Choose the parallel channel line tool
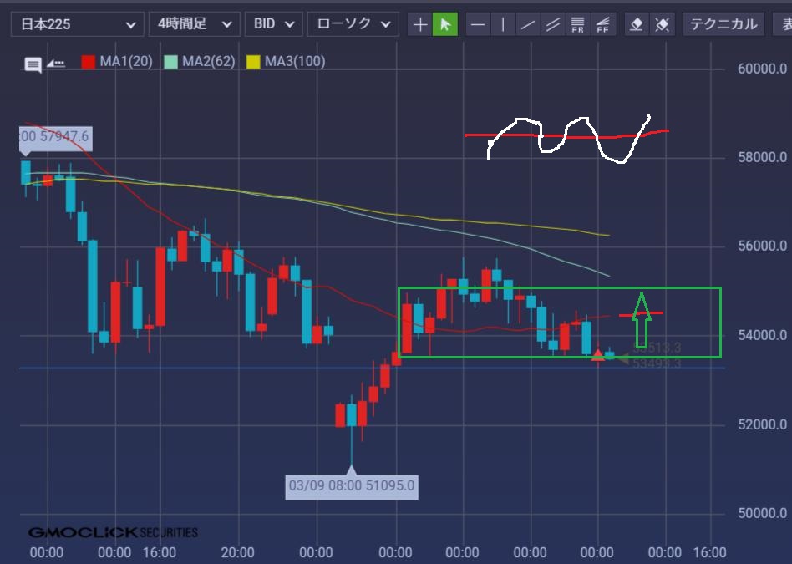792x564 pixels. click(x=552, y=24)
